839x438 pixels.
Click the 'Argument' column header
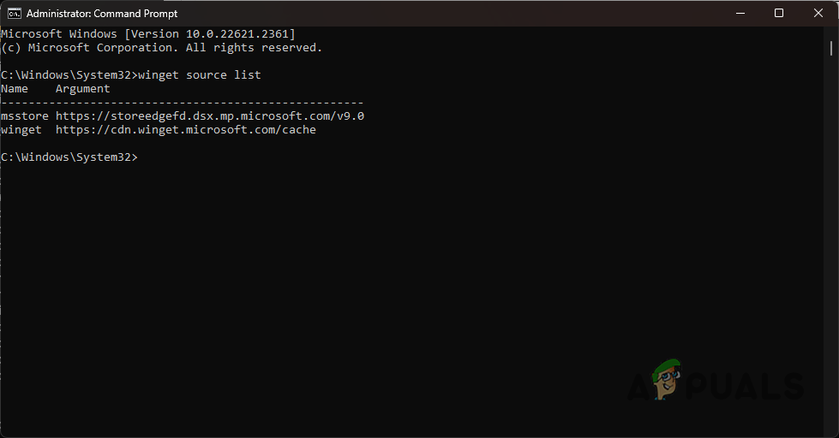pos(83,88)
